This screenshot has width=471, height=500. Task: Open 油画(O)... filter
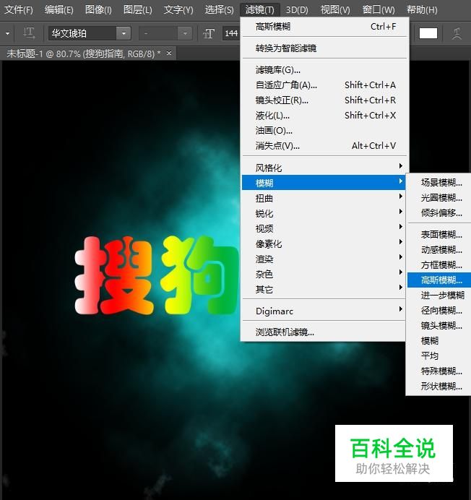[x=325, y=131]
